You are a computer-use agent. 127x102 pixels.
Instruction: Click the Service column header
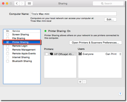click(16, 31)
